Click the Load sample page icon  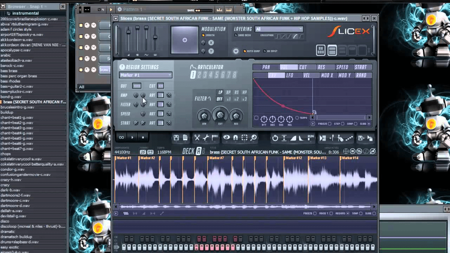coord(185,138)
